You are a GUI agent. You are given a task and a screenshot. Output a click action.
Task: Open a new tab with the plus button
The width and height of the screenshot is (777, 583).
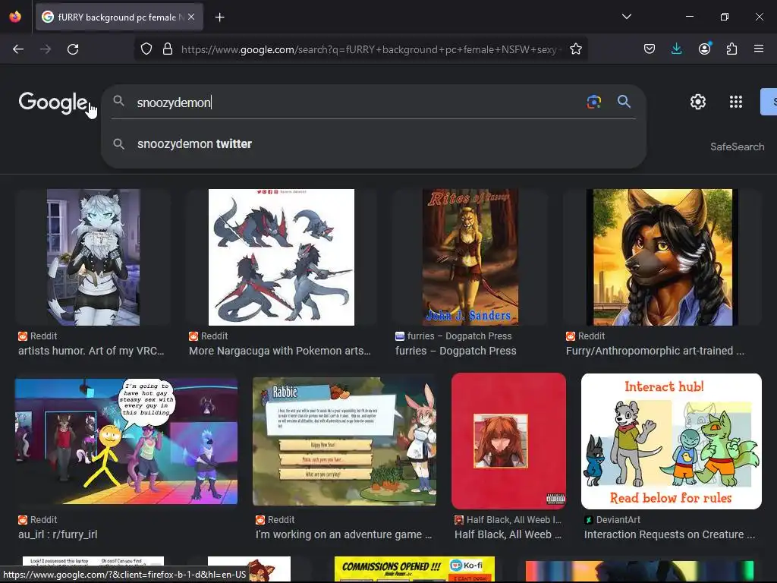point(220,17)
